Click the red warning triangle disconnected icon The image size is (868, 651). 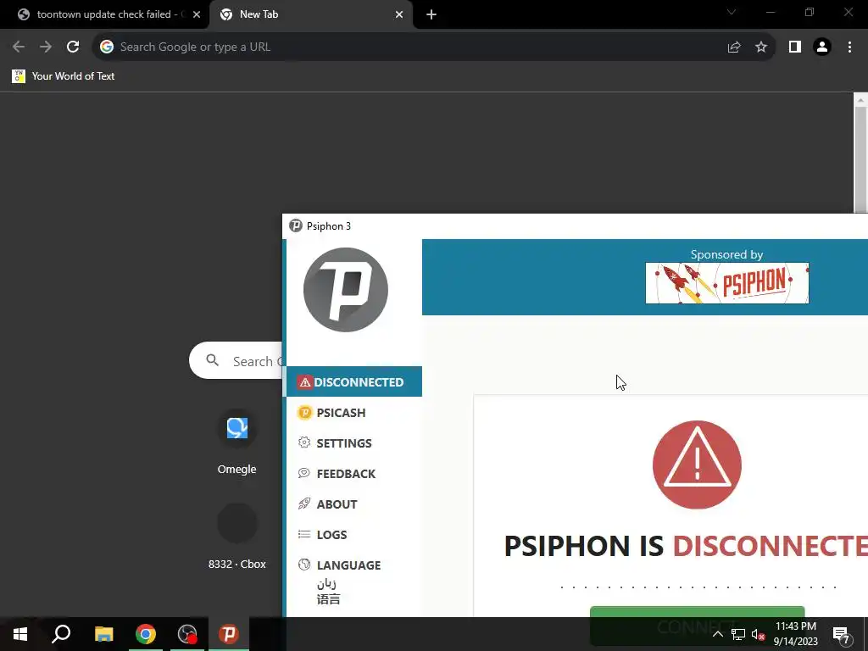click(x=697, y=465)
